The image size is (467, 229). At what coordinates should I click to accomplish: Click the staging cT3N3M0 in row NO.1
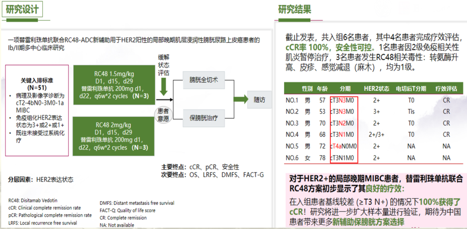pyautogui.click(x=342, y=100)
